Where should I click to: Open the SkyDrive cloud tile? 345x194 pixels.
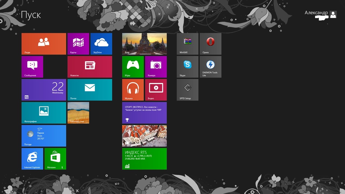point(101,44)
